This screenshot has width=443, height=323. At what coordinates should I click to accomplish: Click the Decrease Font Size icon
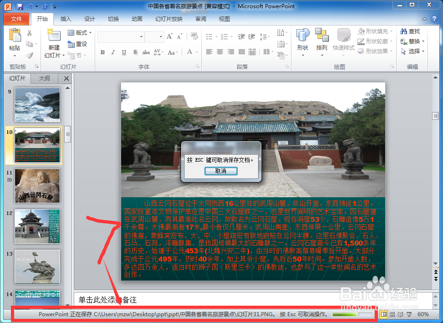coord(179,36)
